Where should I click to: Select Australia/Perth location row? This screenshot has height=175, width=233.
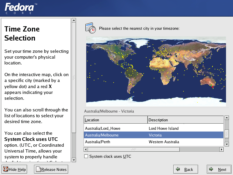(x=154, y=142)
